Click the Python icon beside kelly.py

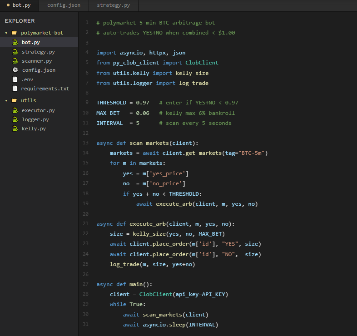(15, 128)
